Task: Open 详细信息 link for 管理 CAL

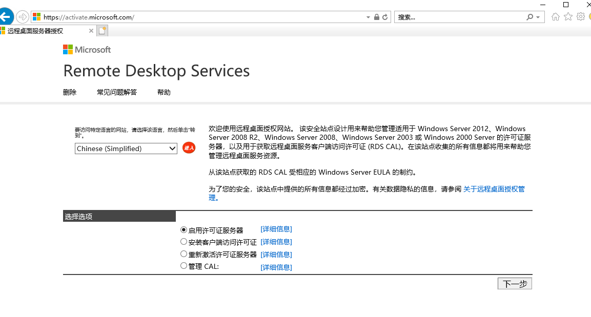Action: [x=276, y=268]
